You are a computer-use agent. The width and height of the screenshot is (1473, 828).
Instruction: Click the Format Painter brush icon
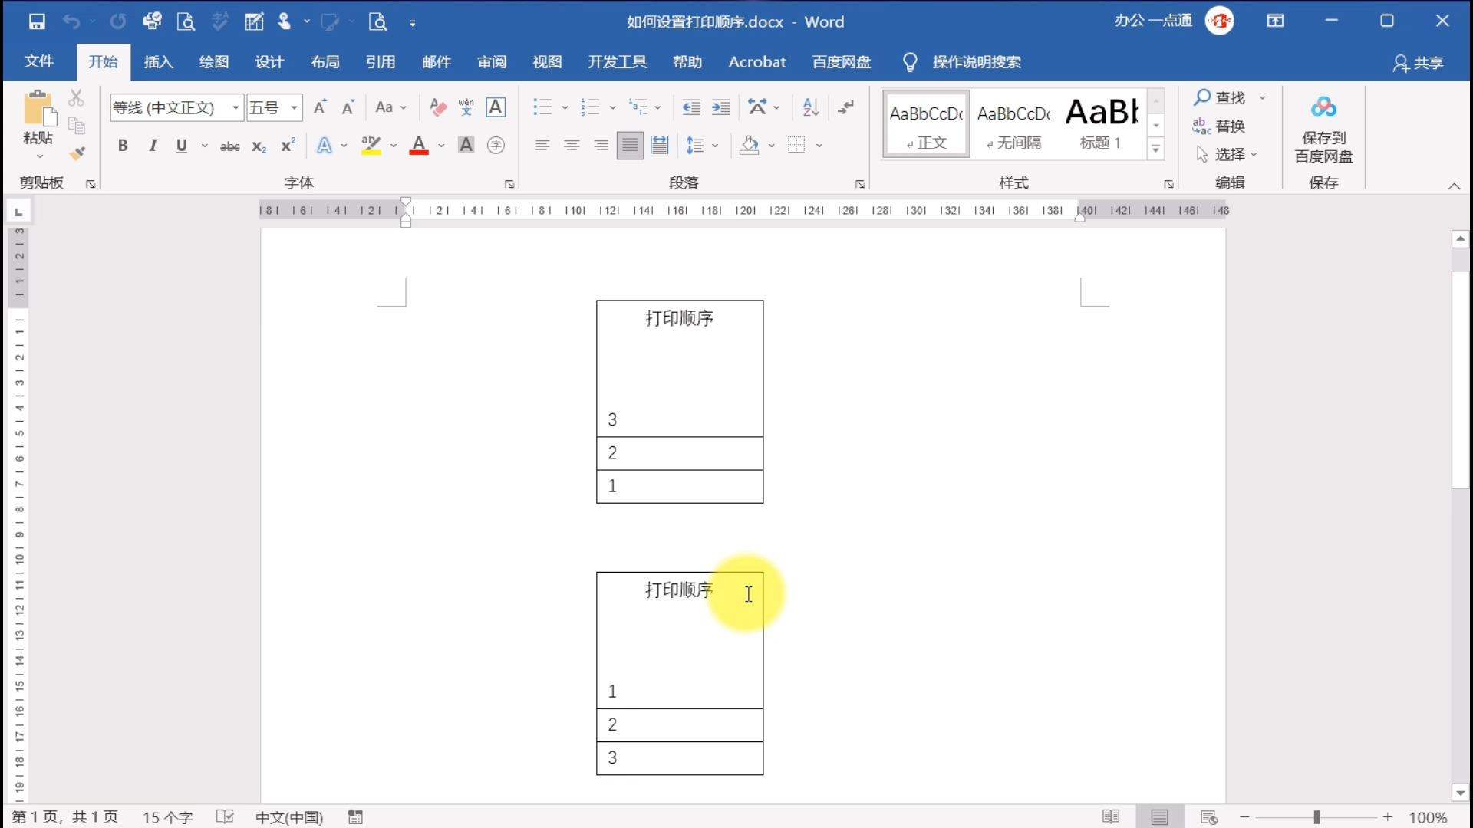pyautogui.click(x=77, y=153)
